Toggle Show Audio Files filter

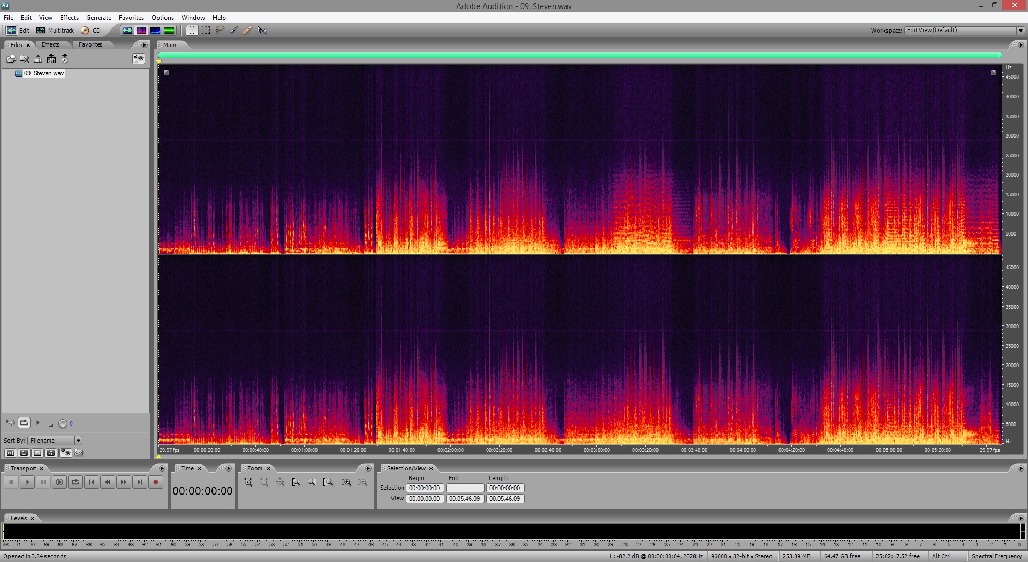coord(10,453)
